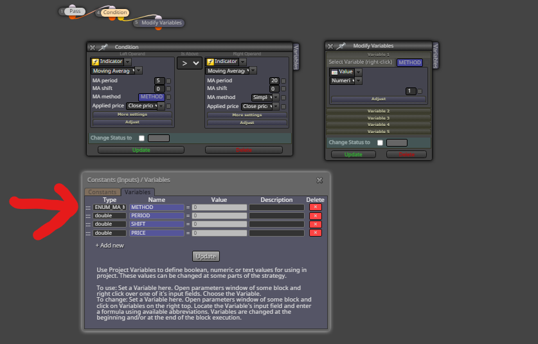The image size is (538, 344).
Task: Toggle right operand Applied price checkbox
Action: click(283, 107)
